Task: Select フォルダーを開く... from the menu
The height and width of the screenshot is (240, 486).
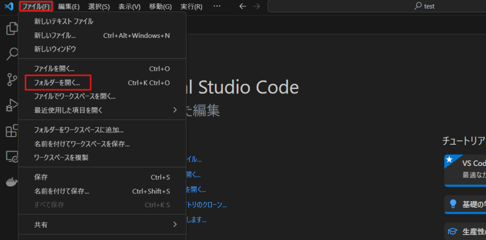Action: (x=57, y=83)
